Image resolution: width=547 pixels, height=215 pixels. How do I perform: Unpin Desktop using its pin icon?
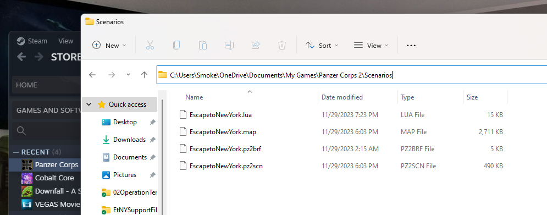[152, 122]
